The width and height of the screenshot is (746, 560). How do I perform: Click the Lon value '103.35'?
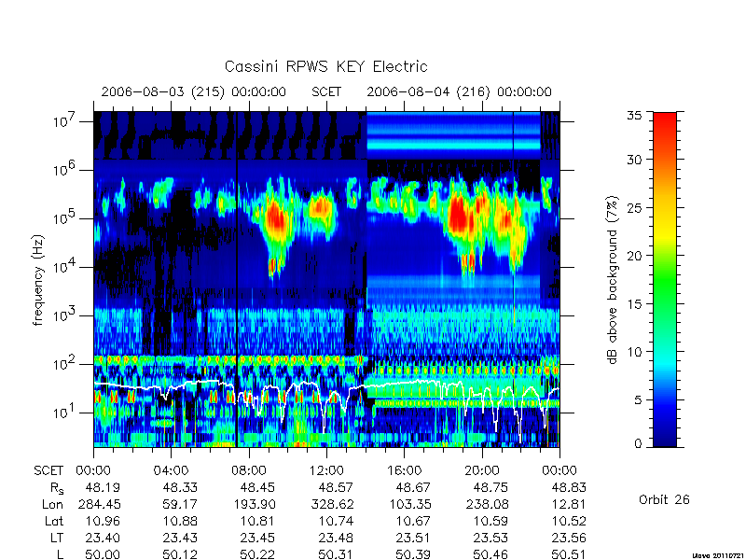409,504
